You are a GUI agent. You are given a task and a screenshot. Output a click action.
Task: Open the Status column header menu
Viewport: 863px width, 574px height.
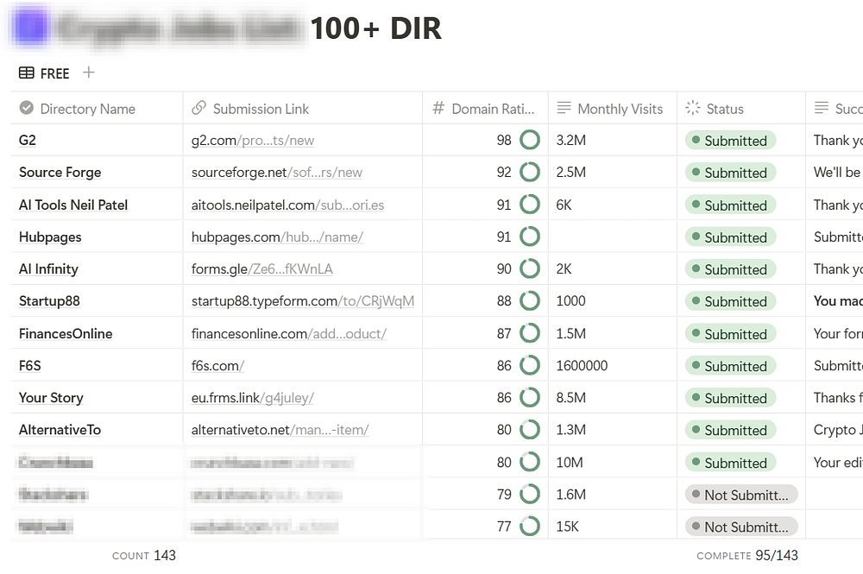741,109
